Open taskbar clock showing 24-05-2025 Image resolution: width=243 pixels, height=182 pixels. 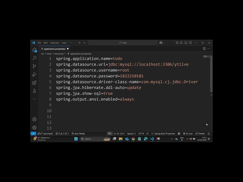tap(202, 139)
